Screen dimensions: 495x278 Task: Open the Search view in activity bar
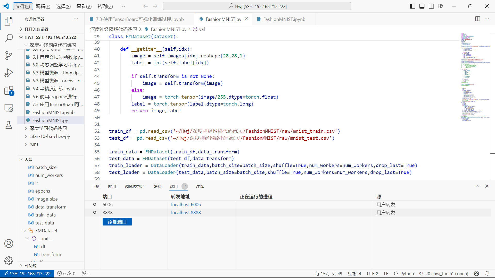(9, 38)
